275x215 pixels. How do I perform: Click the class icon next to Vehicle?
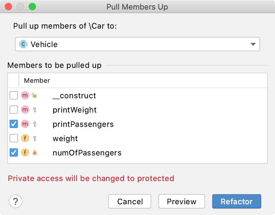point(23,44)
